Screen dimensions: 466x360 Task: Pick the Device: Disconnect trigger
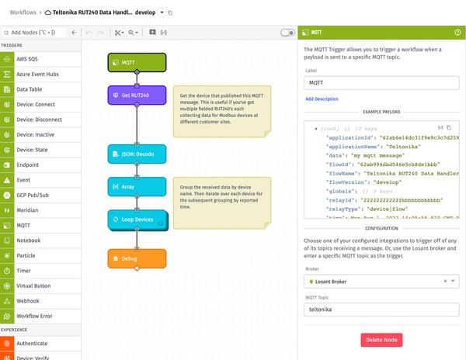click(x=40, y=119)
